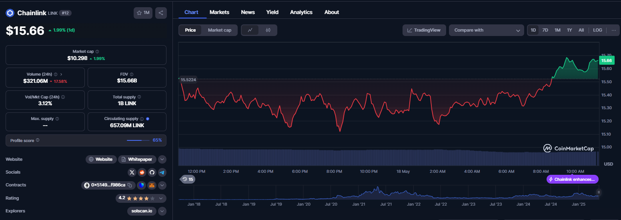Open the Yield tab
The height and width of the screenshot is (220, 621).
click(272, 12)
